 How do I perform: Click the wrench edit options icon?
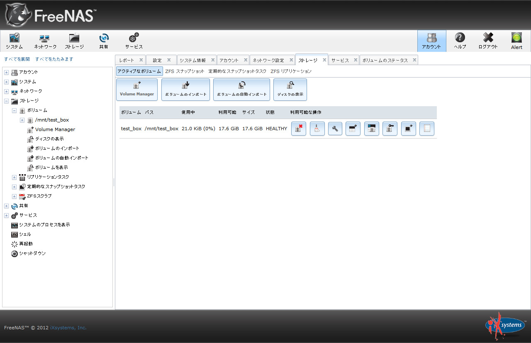335,129
